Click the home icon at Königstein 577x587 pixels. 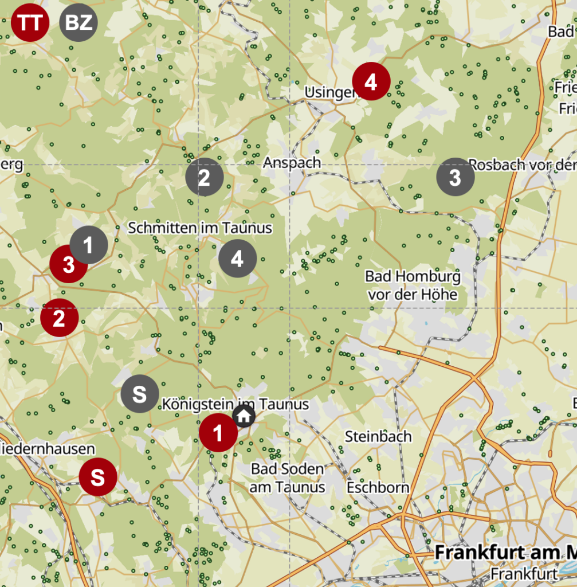pyautogui.click(x=244, y=417)
